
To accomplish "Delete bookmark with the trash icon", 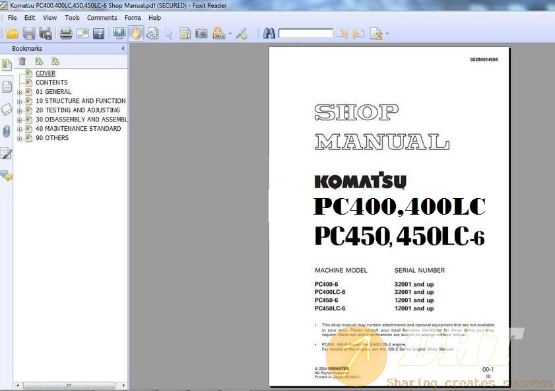I will [22, 61].
